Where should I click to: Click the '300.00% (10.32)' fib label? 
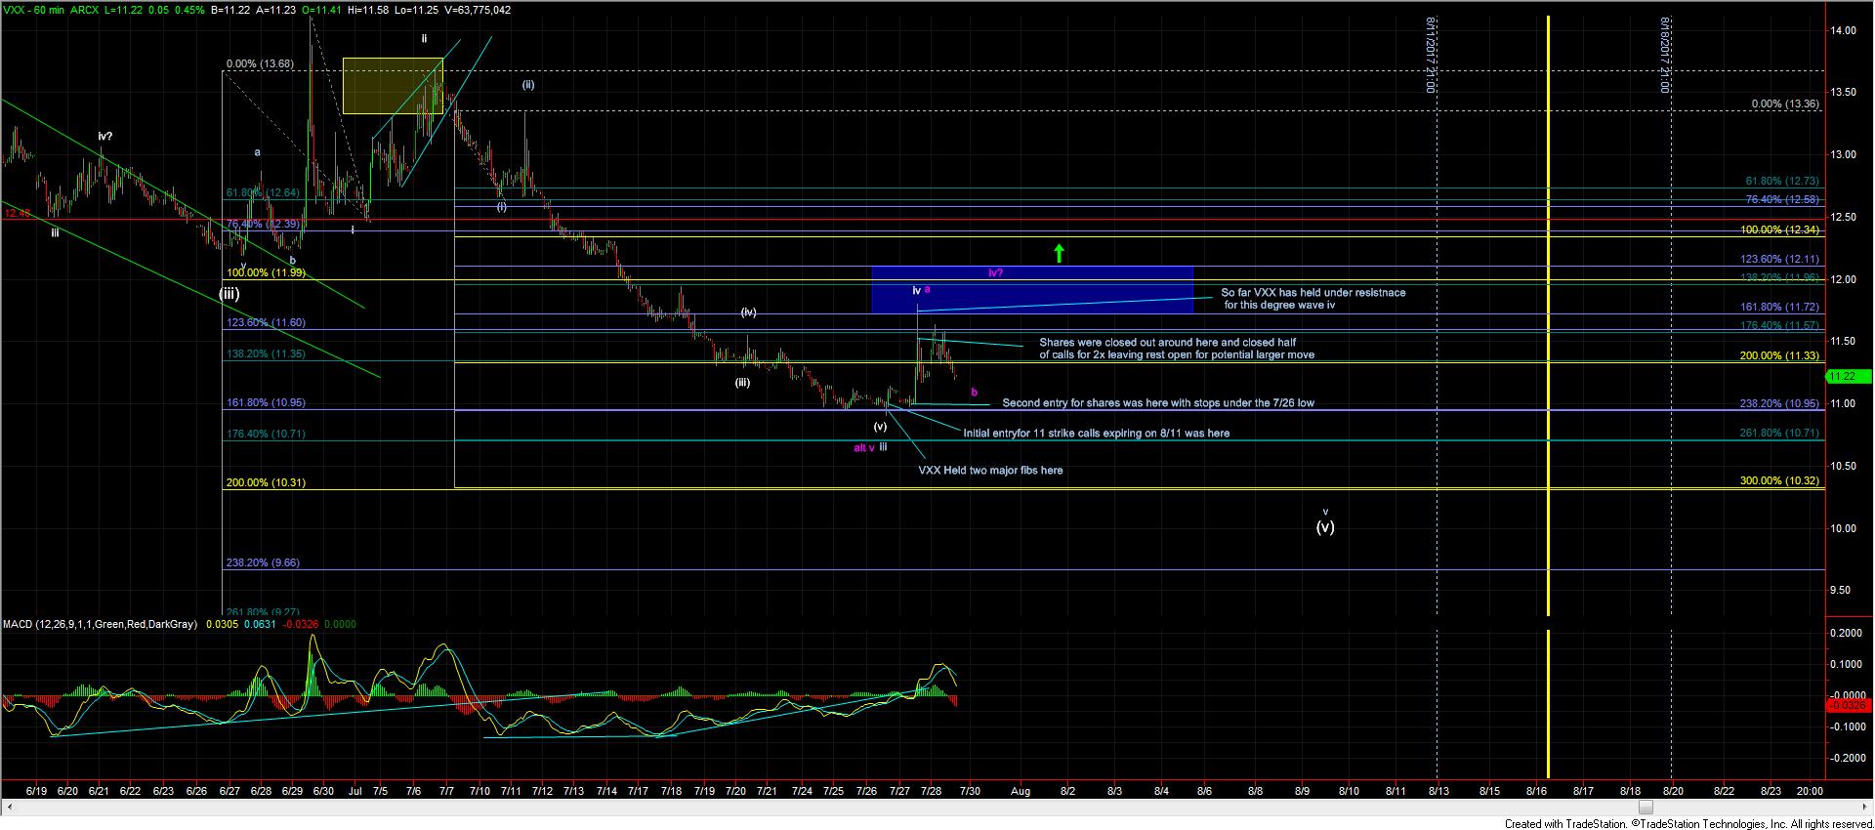1780,480
